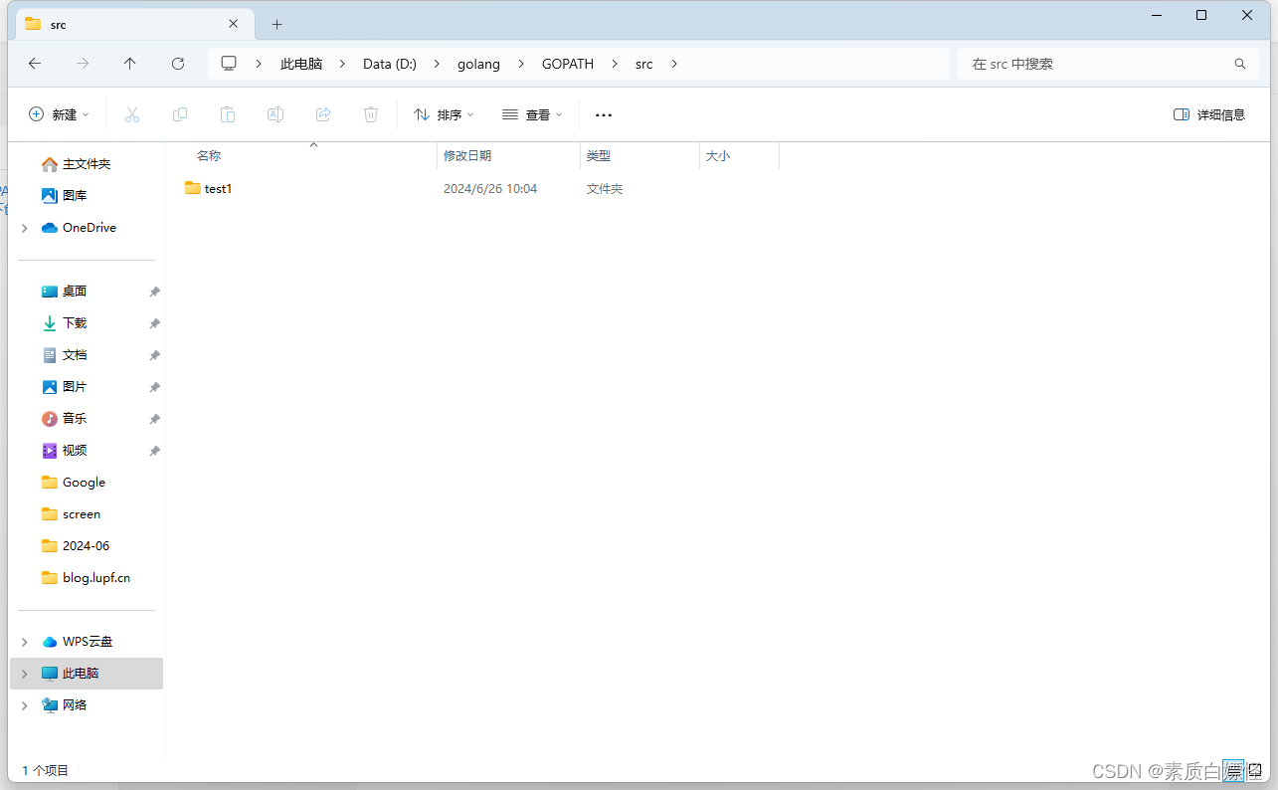Viewport: 1278px width, 790px height.
Task: Switch to the src tab
Action: (x=119, y=23)
